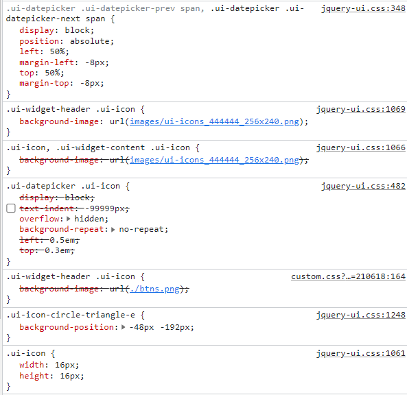The image size is (407, 395).
Task: Click the 'absolute' value of position
Action: (x=89, y=41)
